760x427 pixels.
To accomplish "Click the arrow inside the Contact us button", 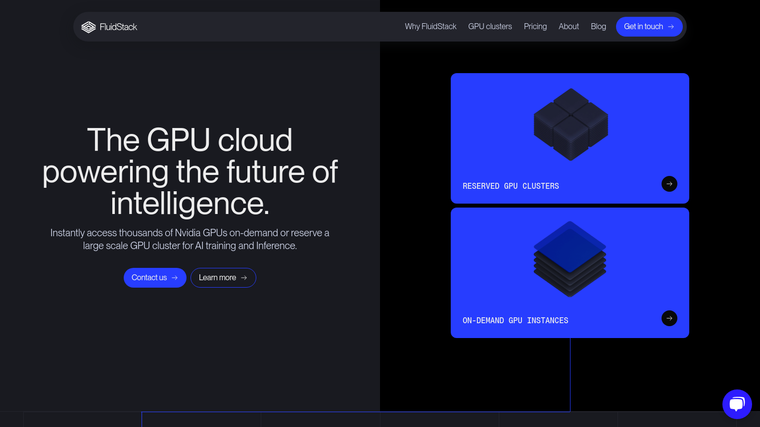I will pos(176,278).
